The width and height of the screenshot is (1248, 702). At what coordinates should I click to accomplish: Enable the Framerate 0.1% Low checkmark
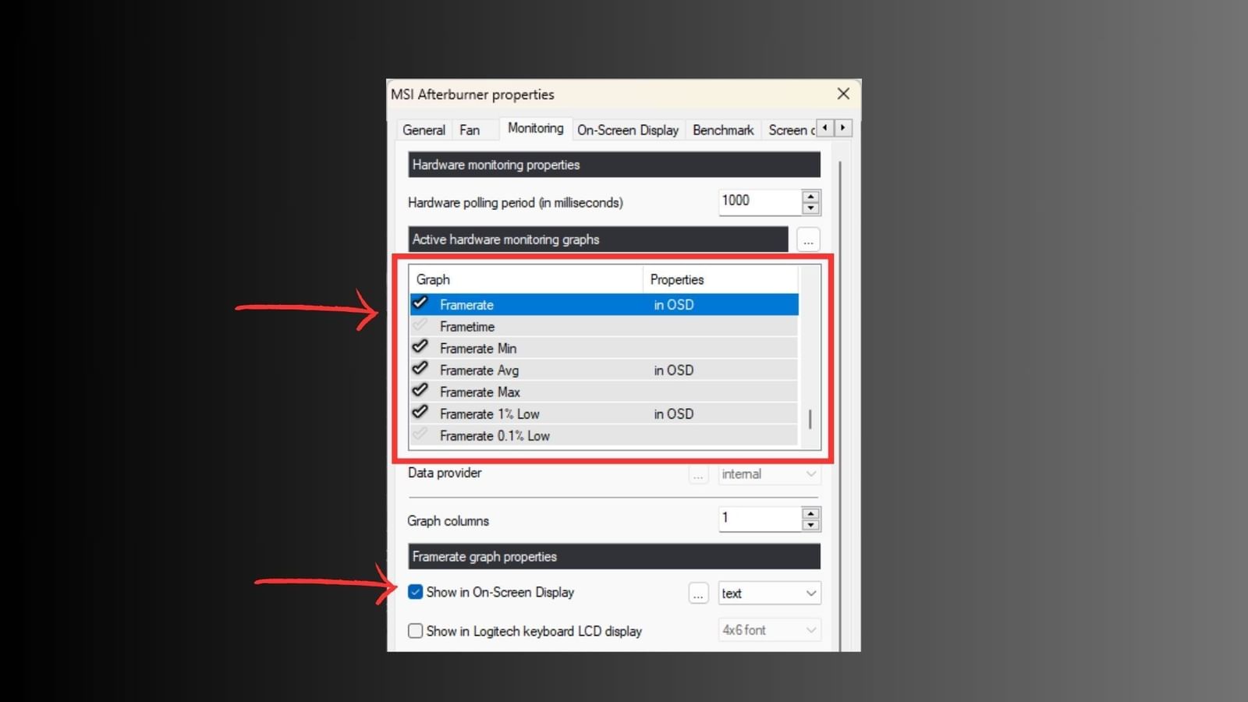(420, 434)
